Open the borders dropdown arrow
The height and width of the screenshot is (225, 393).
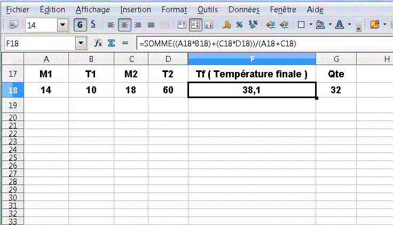(311, 25)
